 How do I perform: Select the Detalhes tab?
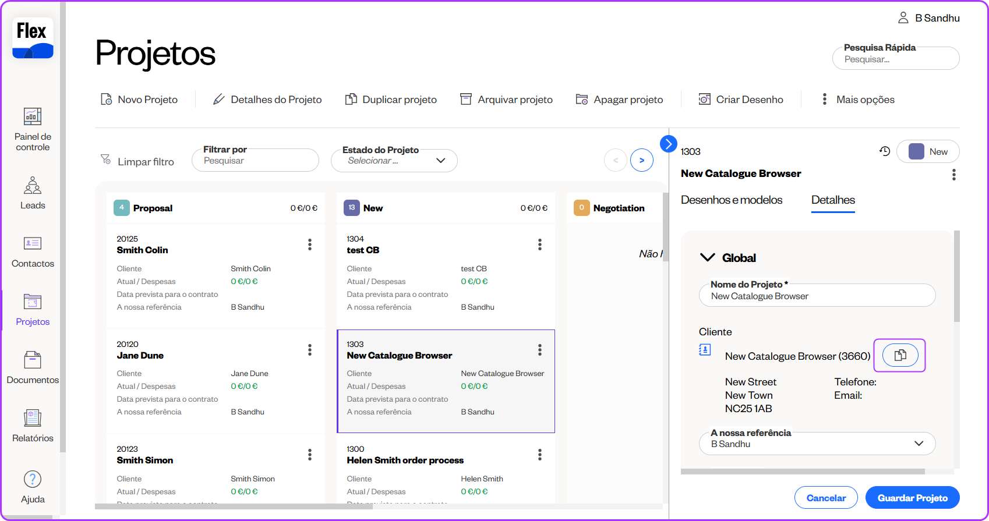(x=833, y=200)
